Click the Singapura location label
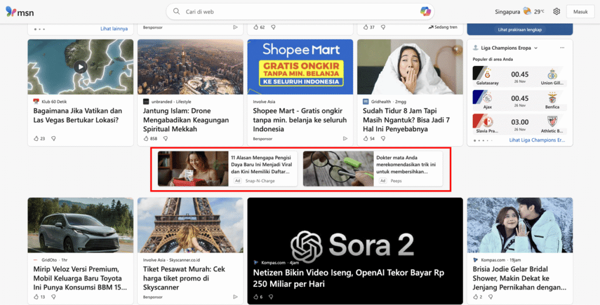600x305 pixels. coord(507,12)
